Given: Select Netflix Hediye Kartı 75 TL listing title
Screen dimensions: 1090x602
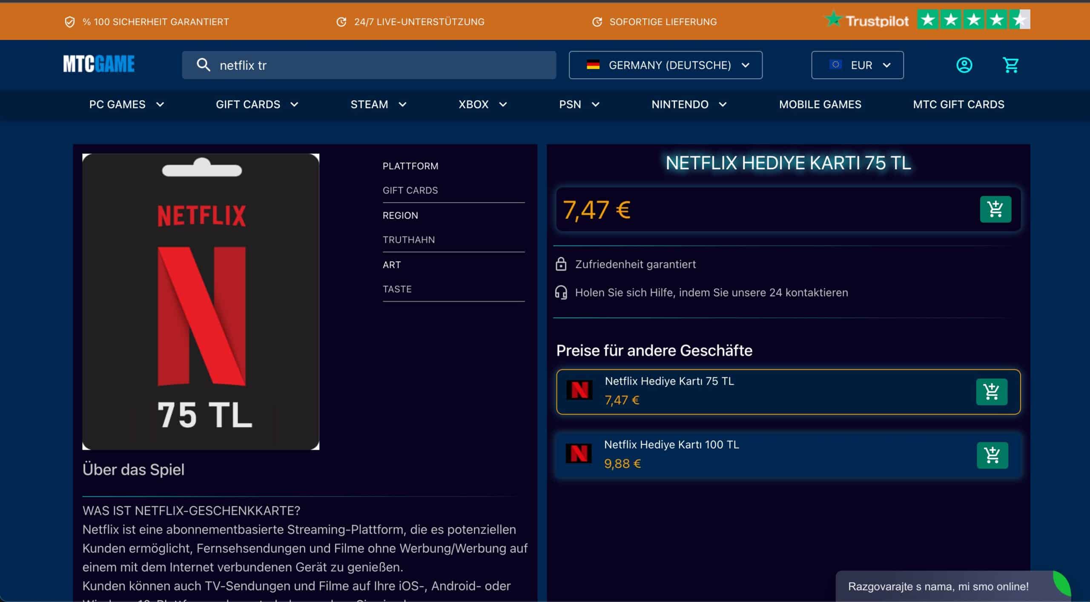Looking at the screenshot, I should [669, 381].
